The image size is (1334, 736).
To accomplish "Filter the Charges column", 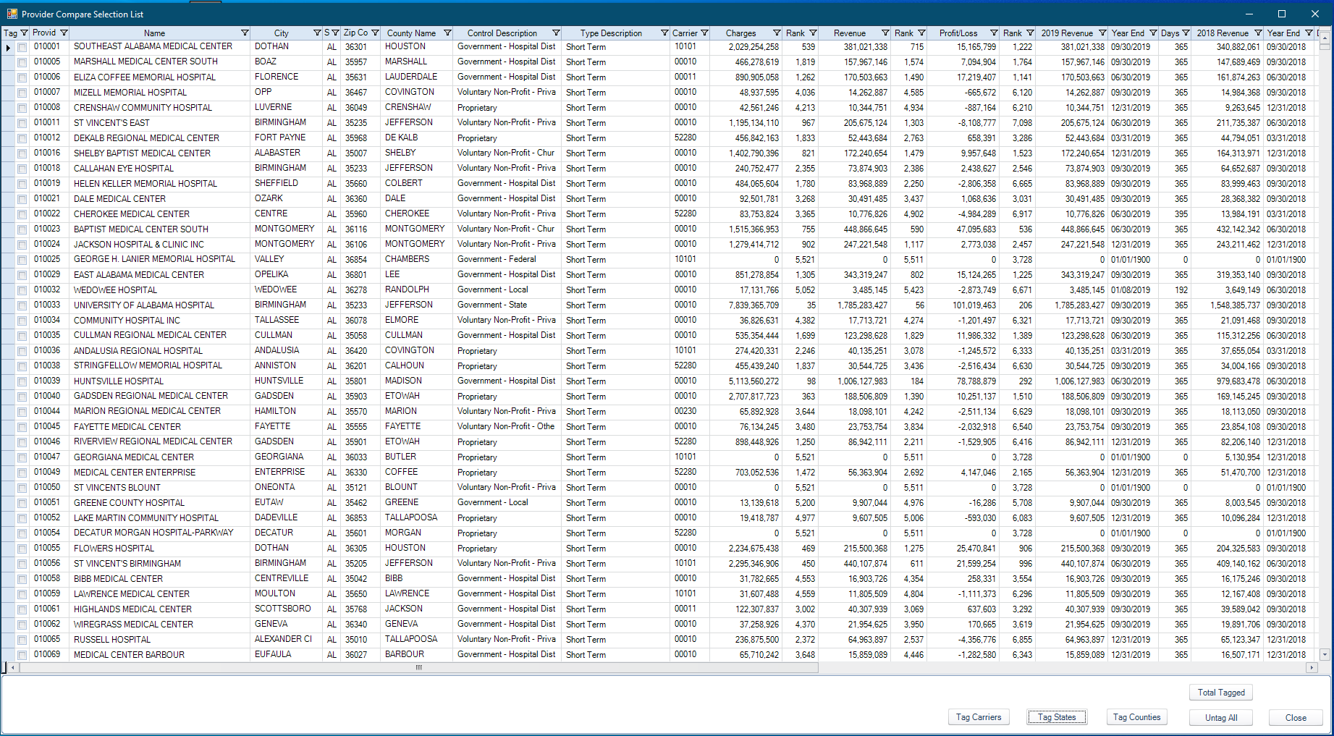I will [x=777, y=33].
